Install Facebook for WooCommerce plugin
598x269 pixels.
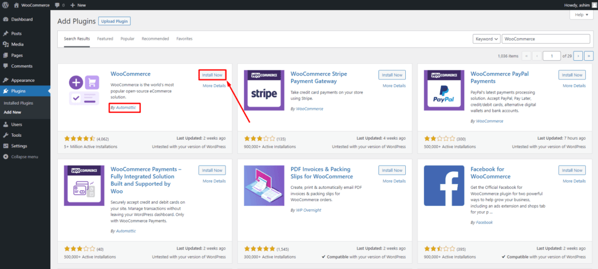[x=572, y=170]
